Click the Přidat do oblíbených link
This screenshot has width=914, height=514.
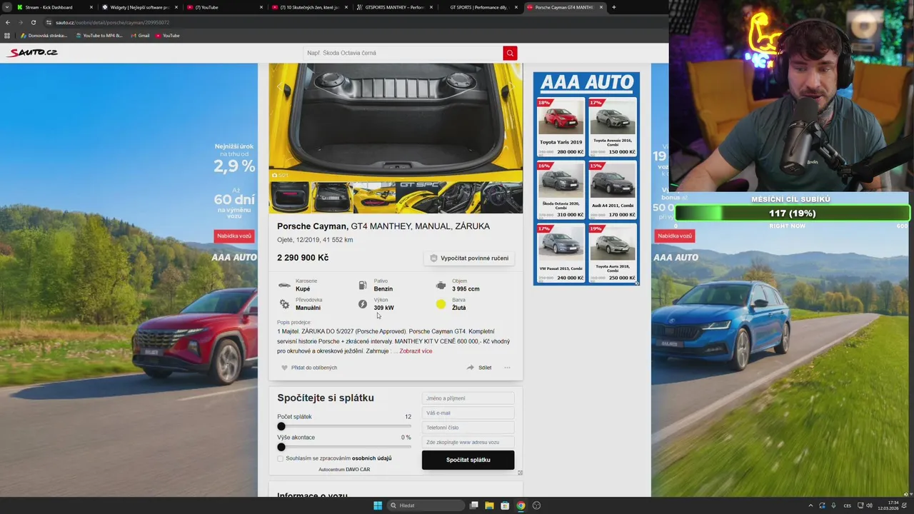click(x=314, y=368)
